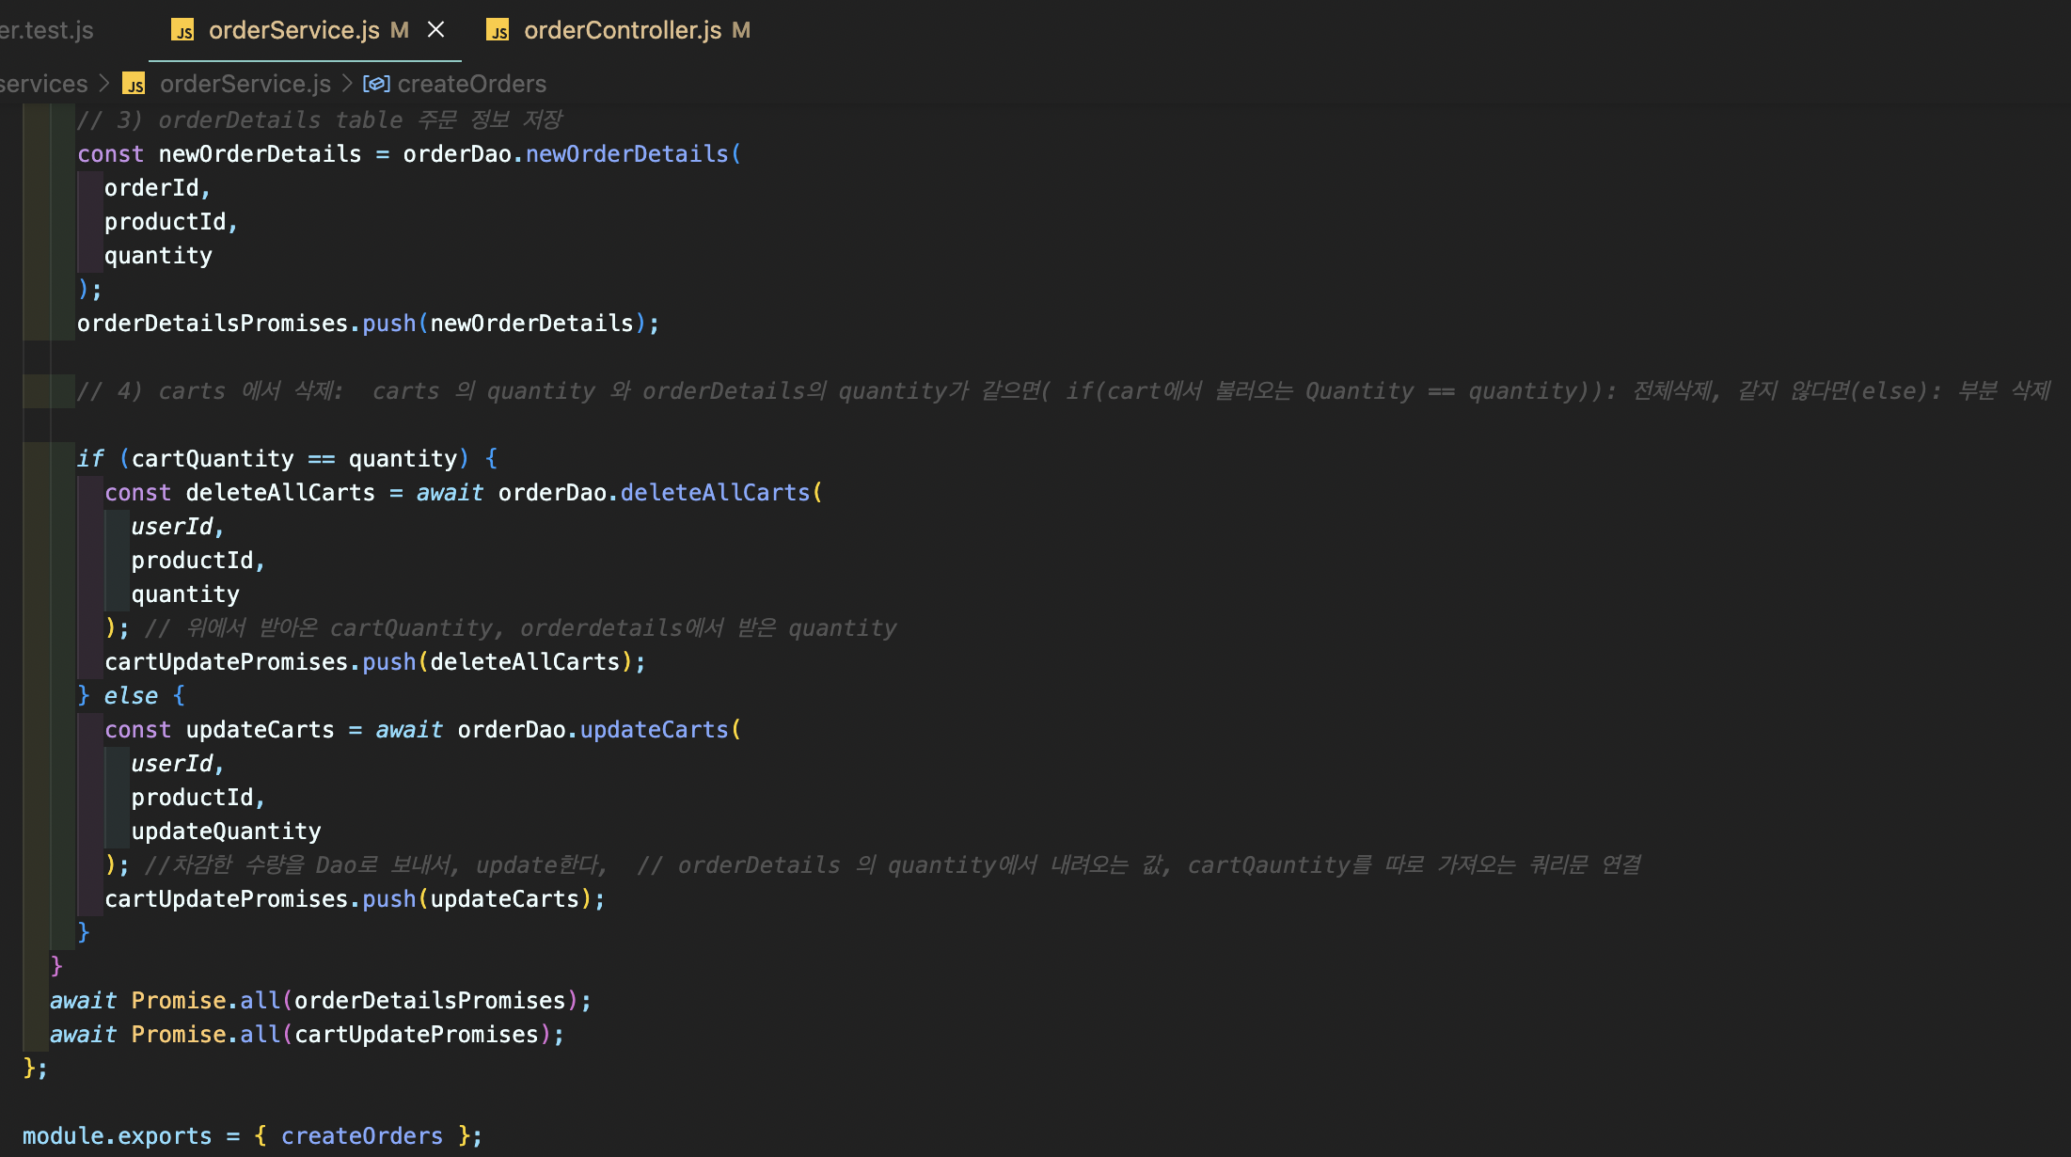Open orderService.js breadcrumb file dropdown
This screenshot has height=1157, width=2071.
(245, 84)
